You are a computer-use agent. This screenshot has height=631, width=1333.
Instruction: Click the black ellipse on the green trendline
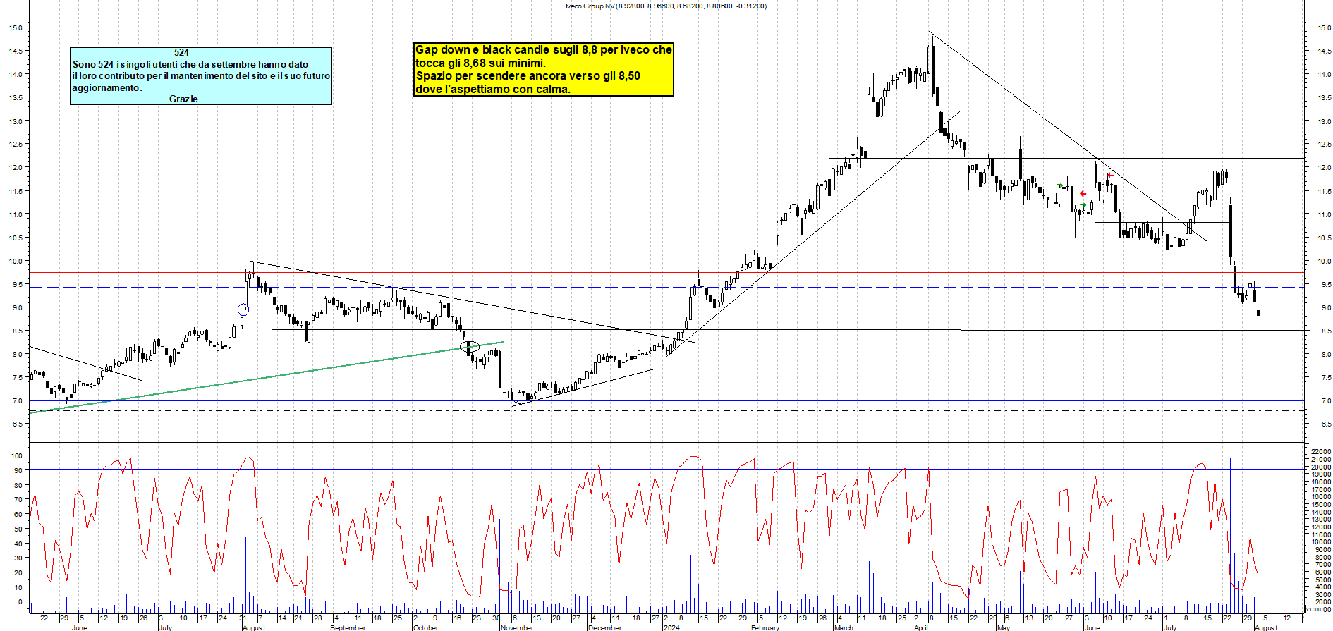470,347
